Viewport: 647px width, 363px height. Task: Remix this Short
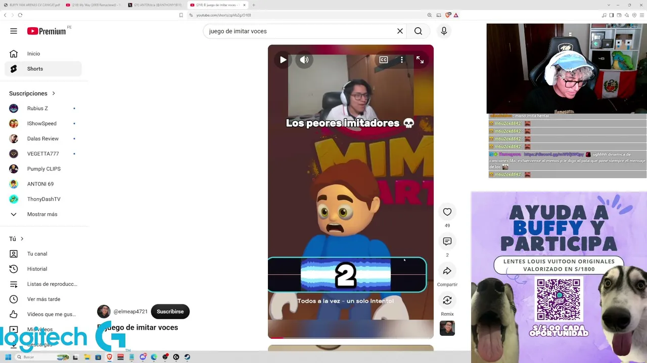pos(447,300)
